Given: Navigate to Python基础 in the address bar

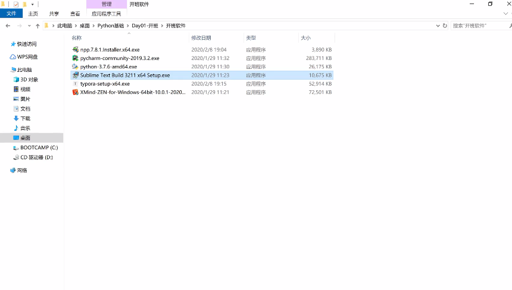Looking at the screenshot, I should click(x=111, y=26).
